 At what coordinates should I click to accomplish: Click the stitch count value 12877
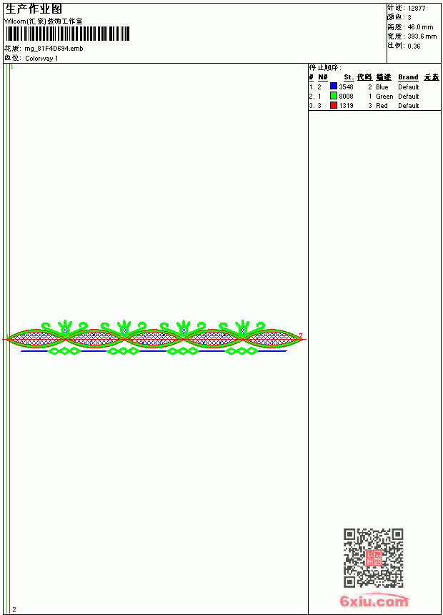[x=417, y=9]
